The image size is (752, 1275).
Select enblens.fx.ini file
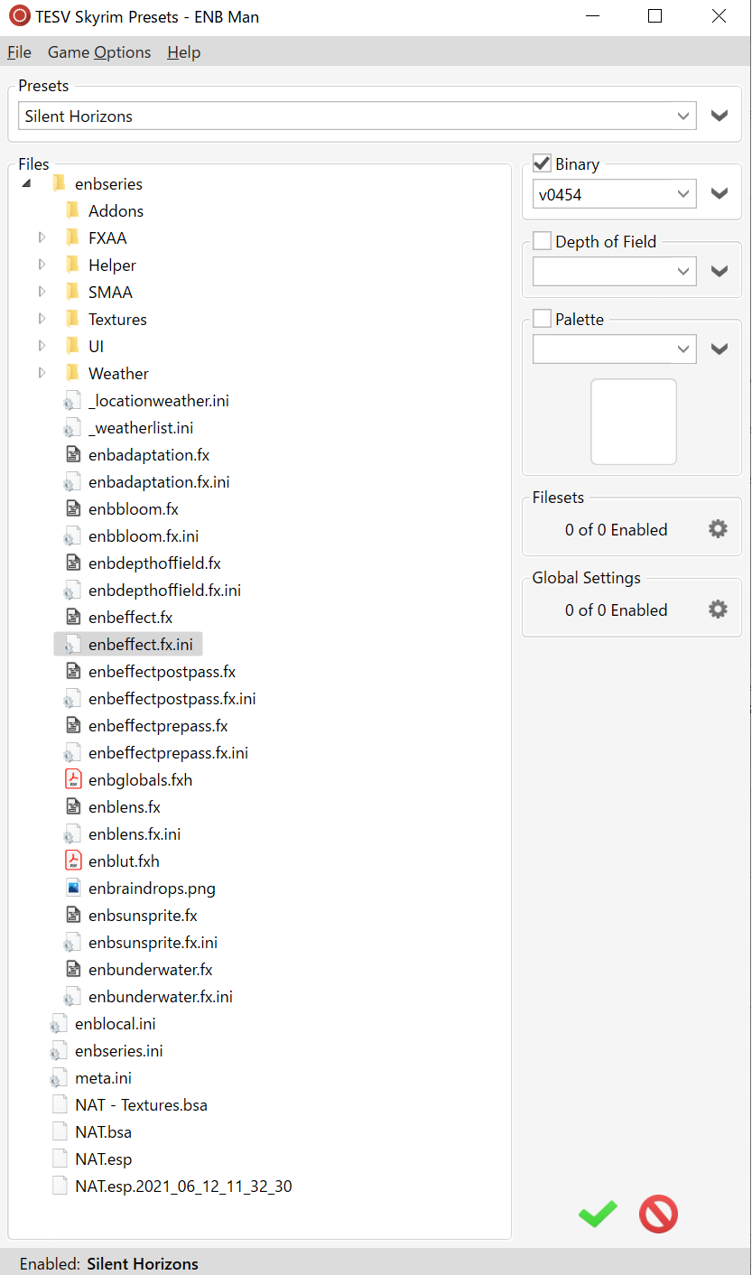coord(134,833)
